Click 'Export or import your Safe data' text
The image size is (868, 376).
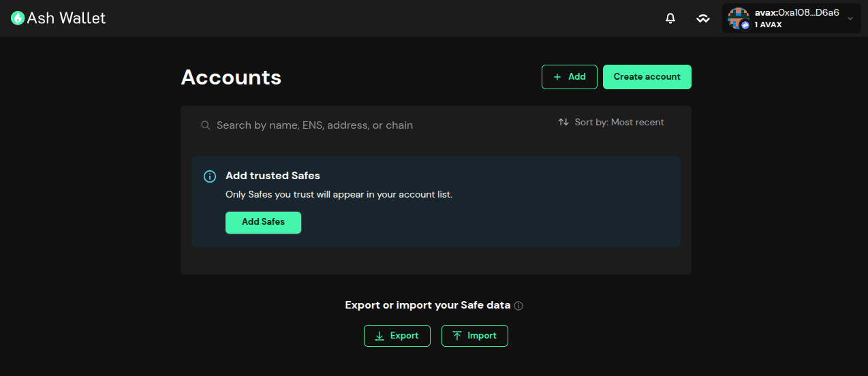point(428,305)
